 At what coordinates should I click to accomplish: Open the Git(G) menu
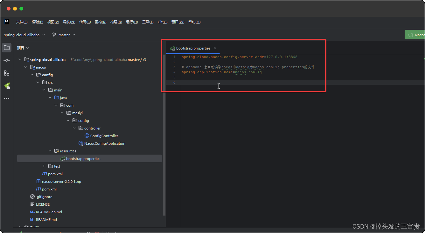coord(163,22)
